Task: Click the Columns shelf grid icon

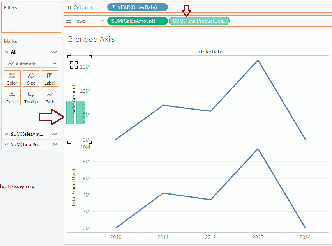Action: 69,7
